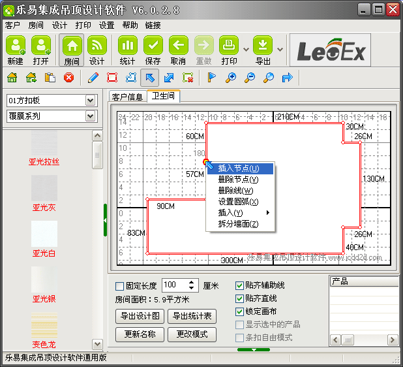Click the 统计 (Statistics) chart icon
Screen dimensions: 403x367
pyautogui.click(x=128, y=46)
